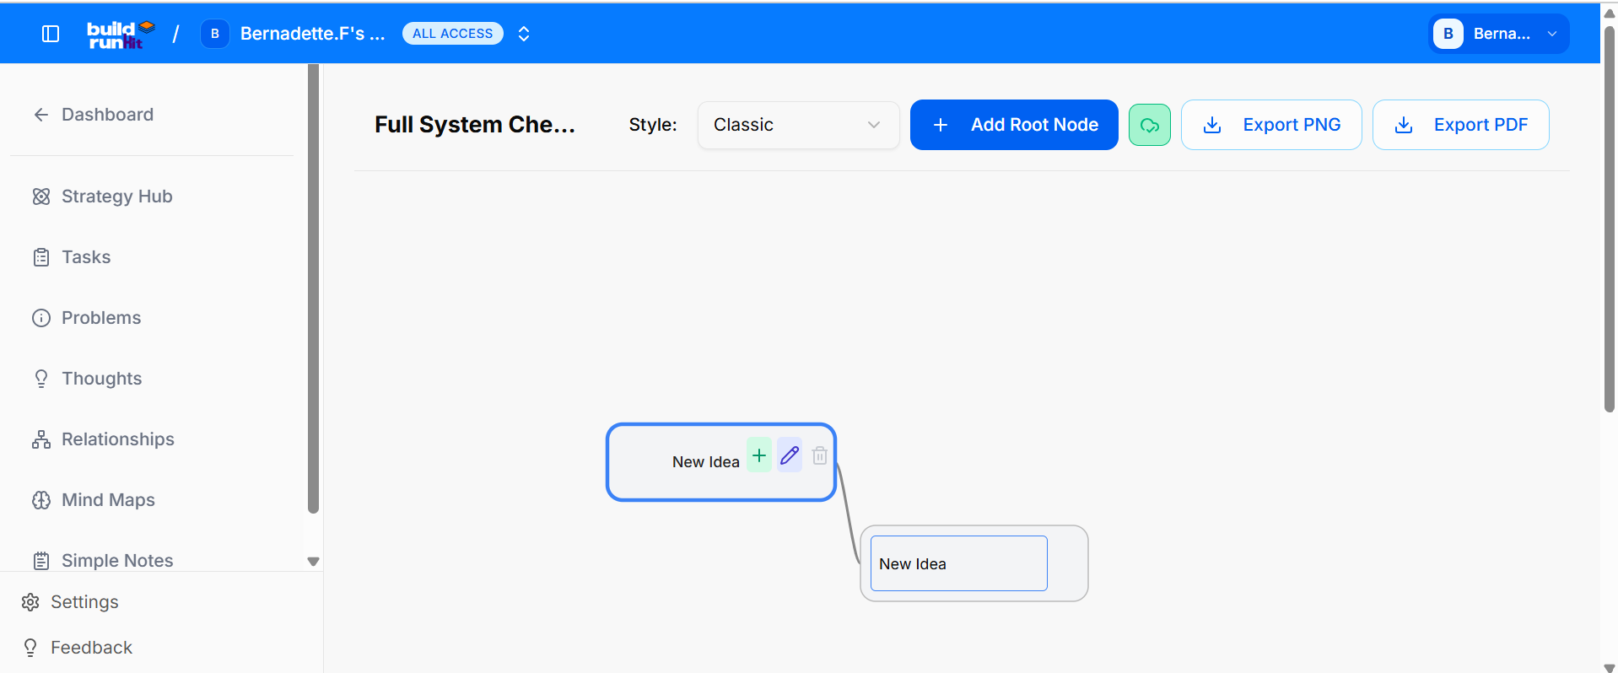Click the buildrunkit logo

pos(121,35)
